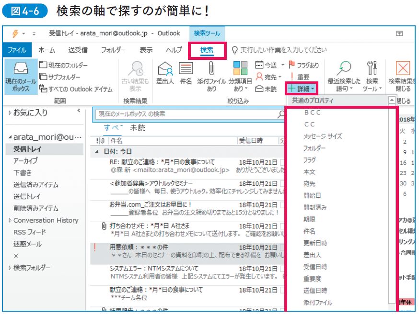
Task: Click flag box for システムエラー message
Action: pos(282,269)
